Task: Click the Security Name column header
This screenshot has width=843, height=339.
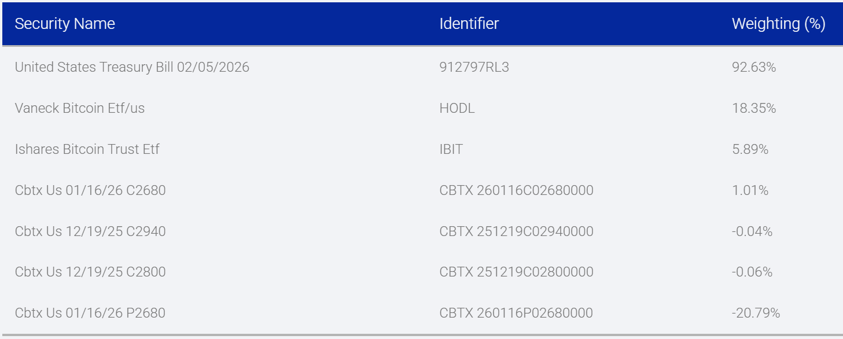Action: 65,24
